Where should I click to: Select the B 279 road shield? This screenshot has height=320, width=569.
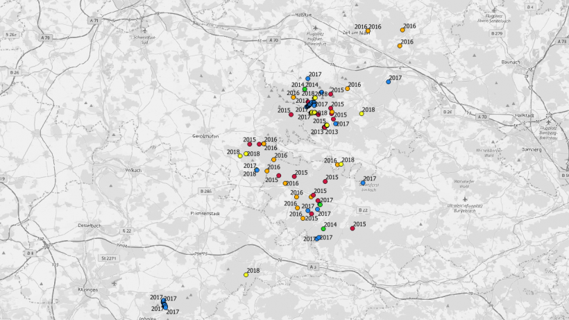click(497, 34)
